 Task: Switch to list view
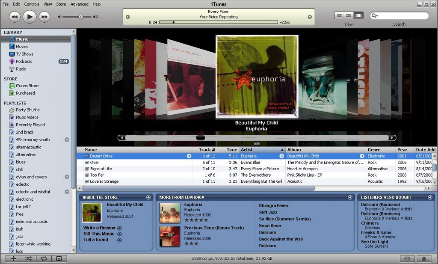339,15
